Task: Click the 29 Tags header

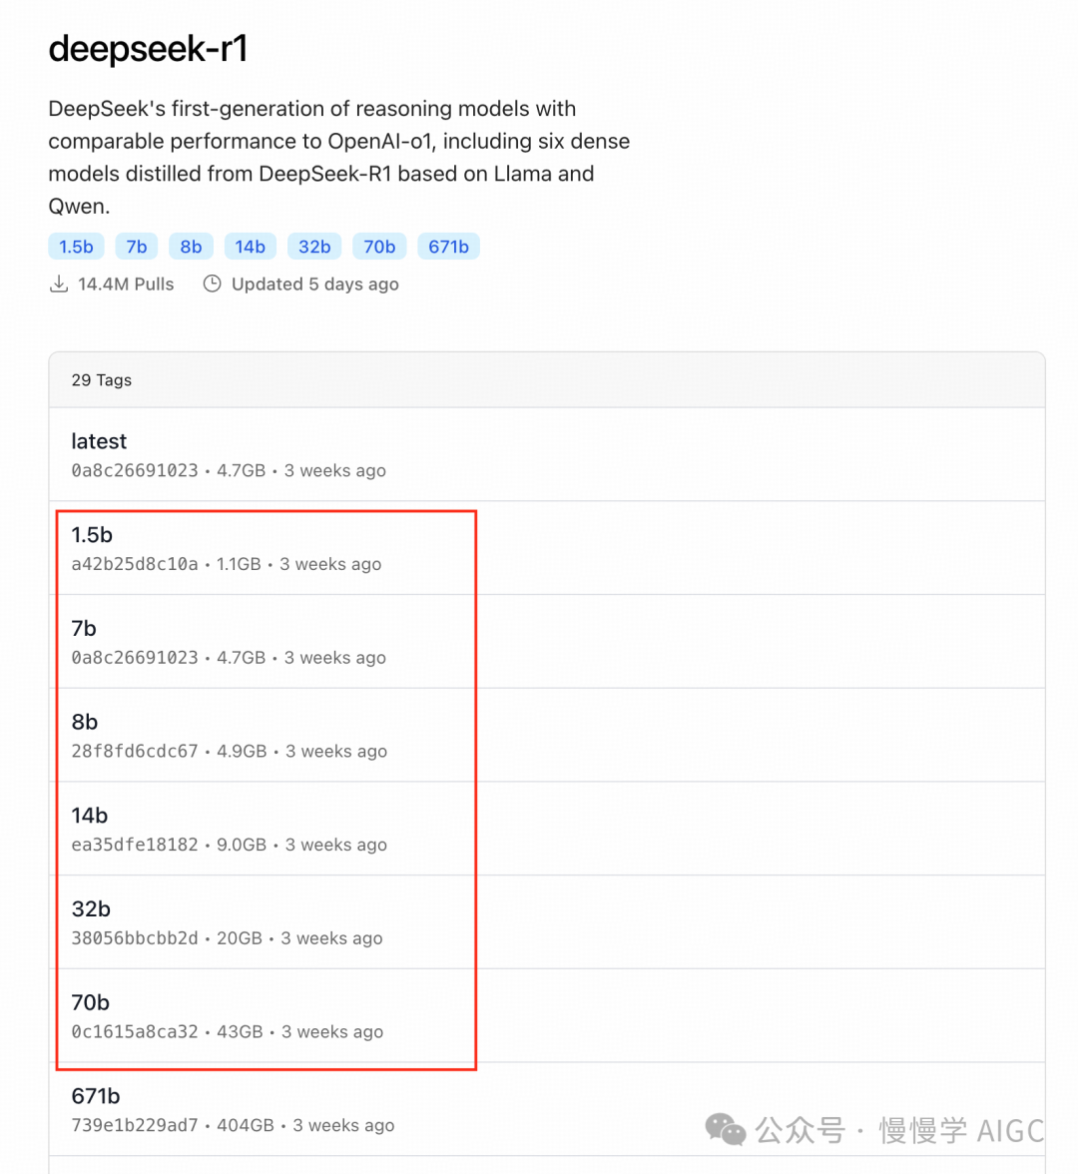Action: tap(102, 380)
